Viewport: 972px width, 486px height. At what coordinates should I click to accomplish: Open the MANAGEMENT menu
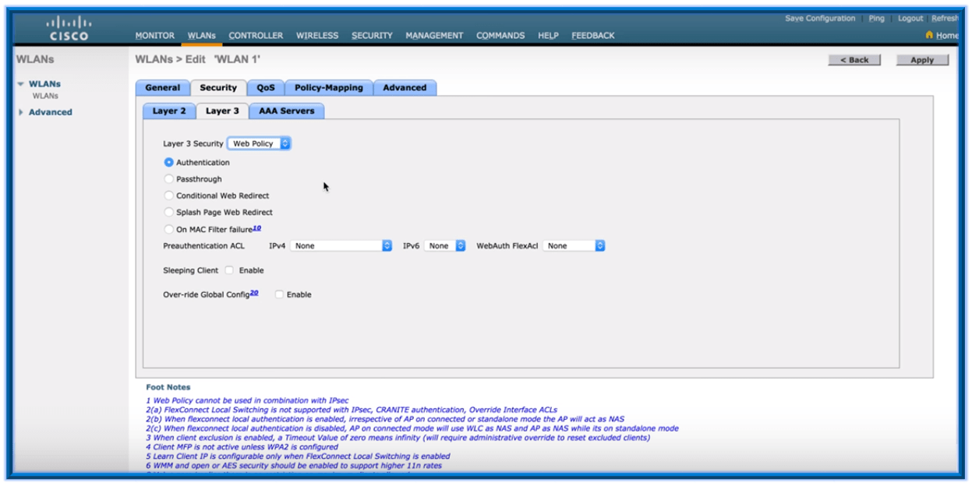pos(436,34)
